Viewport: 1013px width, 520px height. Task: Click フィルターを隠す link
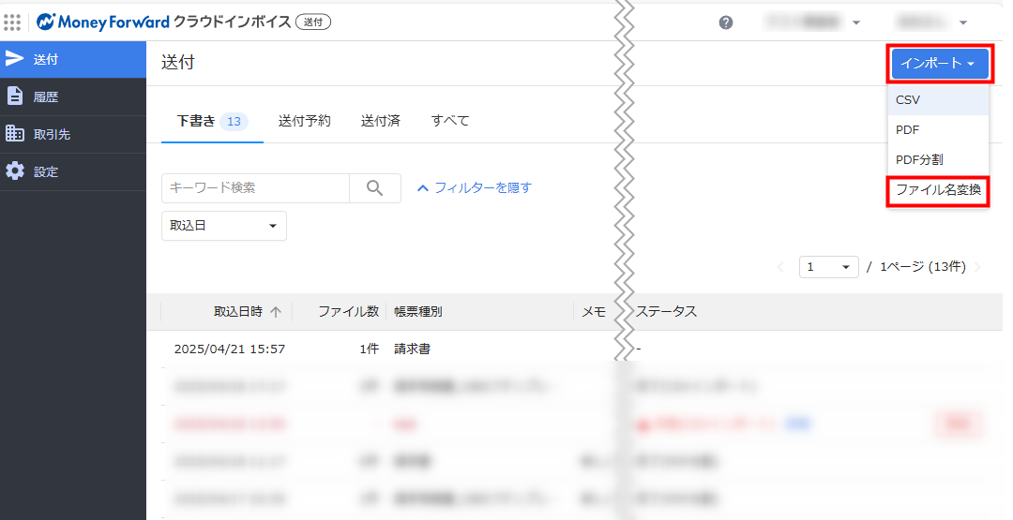click(475, 187)
